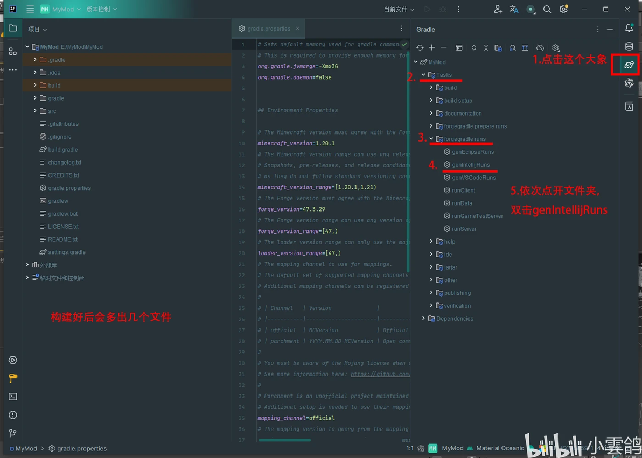Open editor tabs more options
Screen dimensions: 642x458
pos(401,28)
